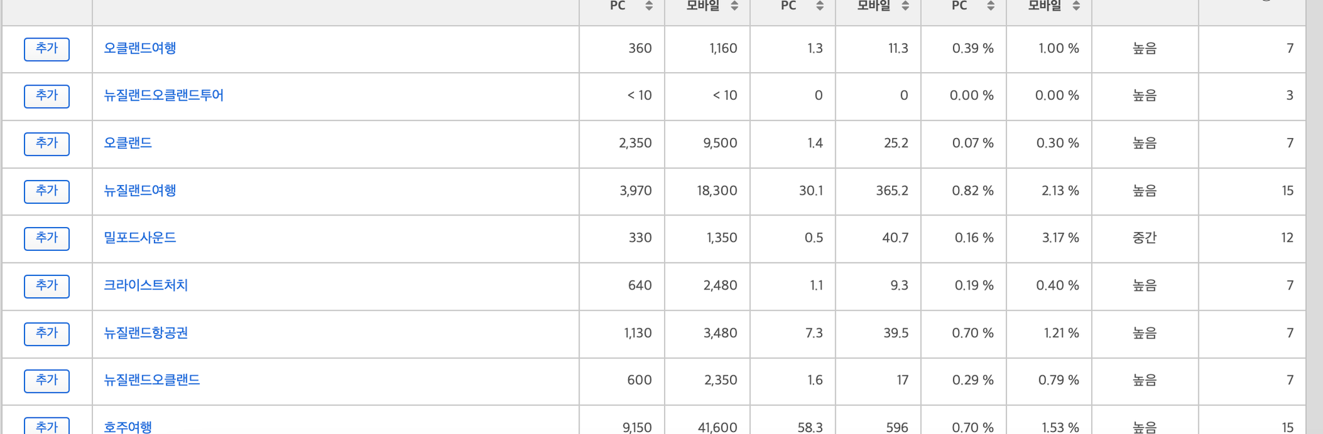
Task: Click 추가 next to 뉴질랜드오클랜드투어
Action: click(47, 96)
